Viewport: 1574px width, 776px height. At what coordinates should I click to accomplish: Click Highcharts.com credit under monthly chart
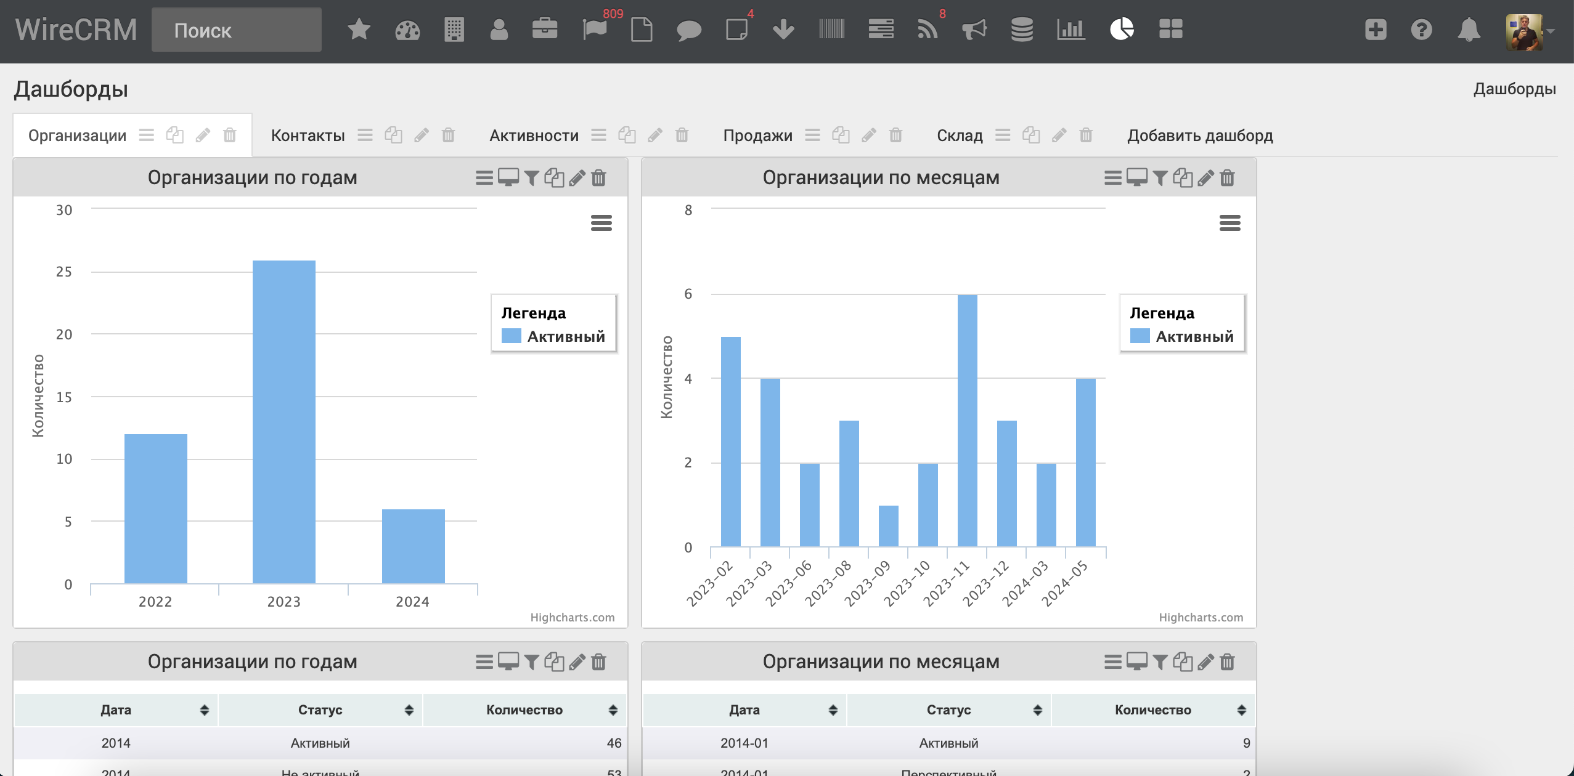[1201, 617]
